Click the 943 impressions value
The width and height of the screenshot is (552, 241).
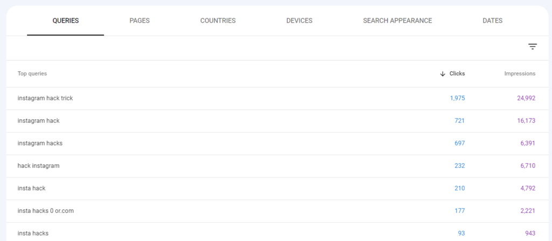[x=530, y=233]
